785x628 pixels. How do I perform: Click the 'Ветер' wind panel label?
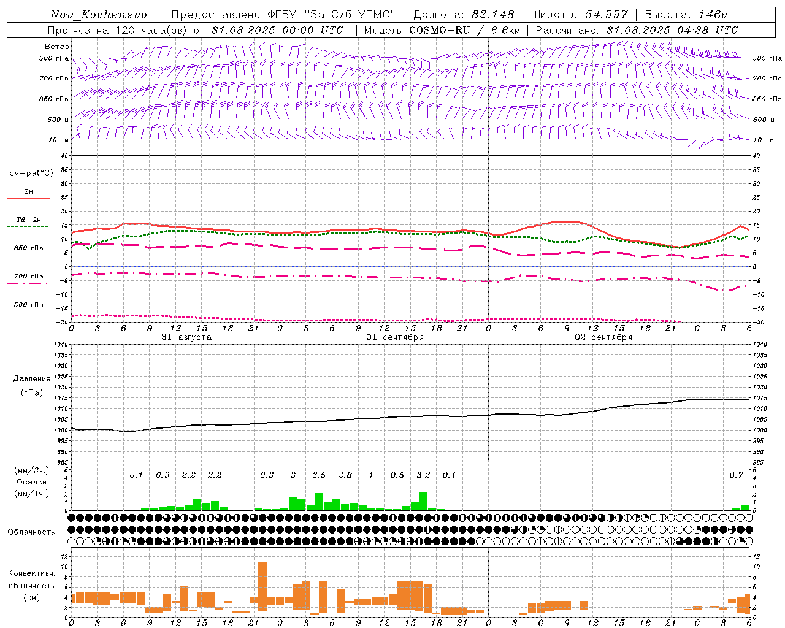tap(57, 47)
